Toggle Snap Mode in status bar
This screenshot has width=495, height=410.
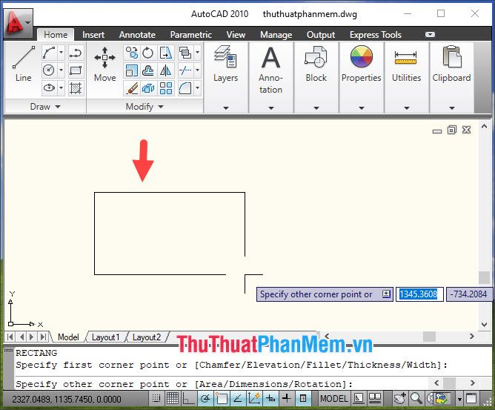pyautogui.click(x=156, y=398)
